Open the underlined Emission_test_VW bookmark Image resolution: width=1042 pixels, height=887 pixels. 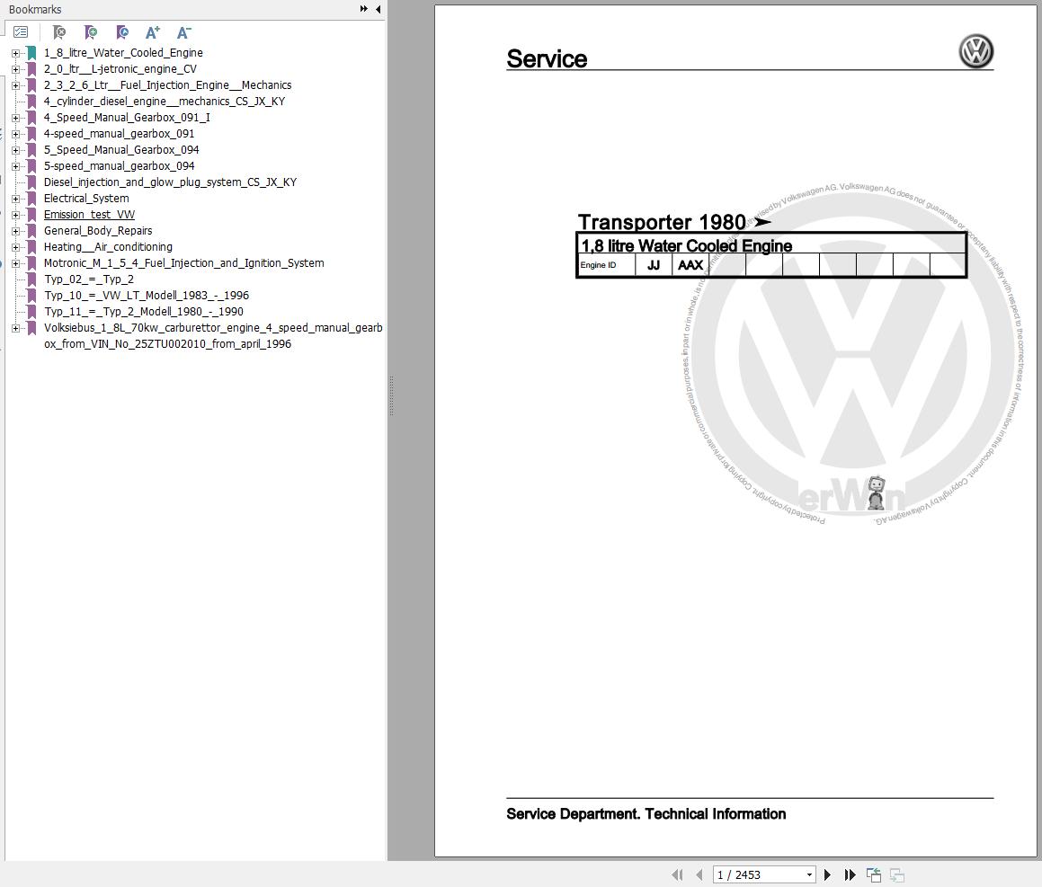89,215
